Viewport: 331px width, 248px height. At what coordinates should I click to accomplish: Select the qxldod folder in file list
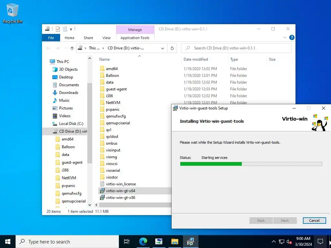coord(112,137)
